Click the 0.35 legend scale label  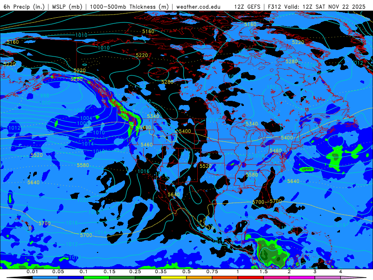coord(161,272)
